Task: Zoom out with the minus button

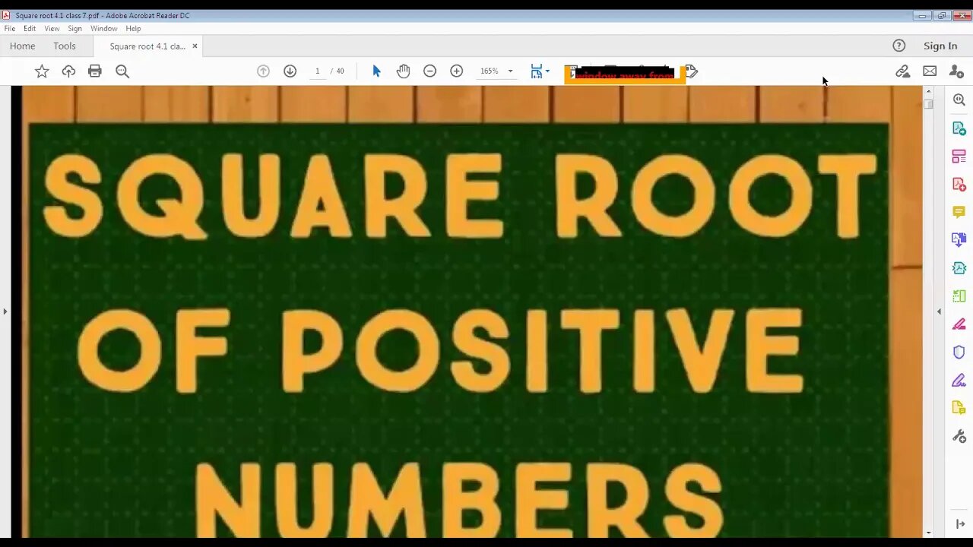Action: click(429, 71)
